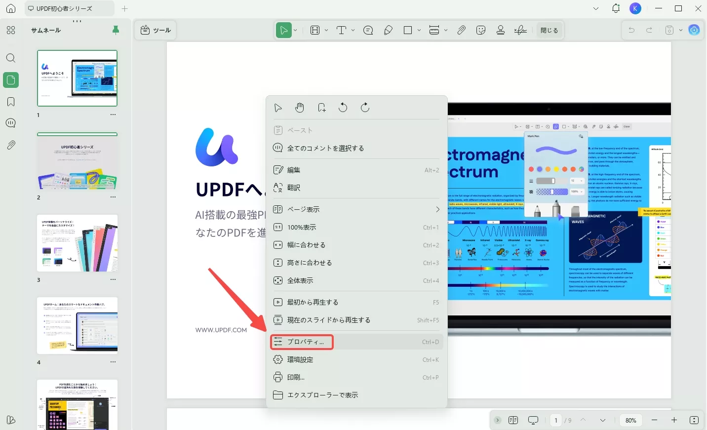Toggle the comment panel in left sidebar
Screen dimensions: 707x430
[x=11, y=123]
